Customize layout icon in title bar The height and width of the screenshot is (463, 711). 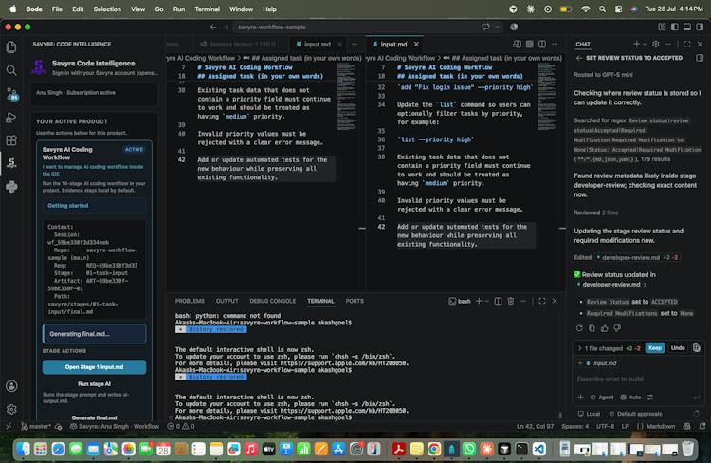pos(662,27)
